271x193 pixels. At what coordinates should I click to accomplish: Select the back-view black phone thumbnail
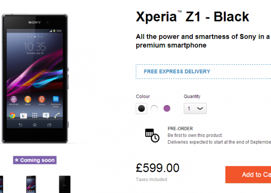[x=65, y=184]
